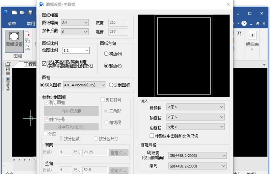
Task: Click the help question mark icon
Action: (244, 23)
